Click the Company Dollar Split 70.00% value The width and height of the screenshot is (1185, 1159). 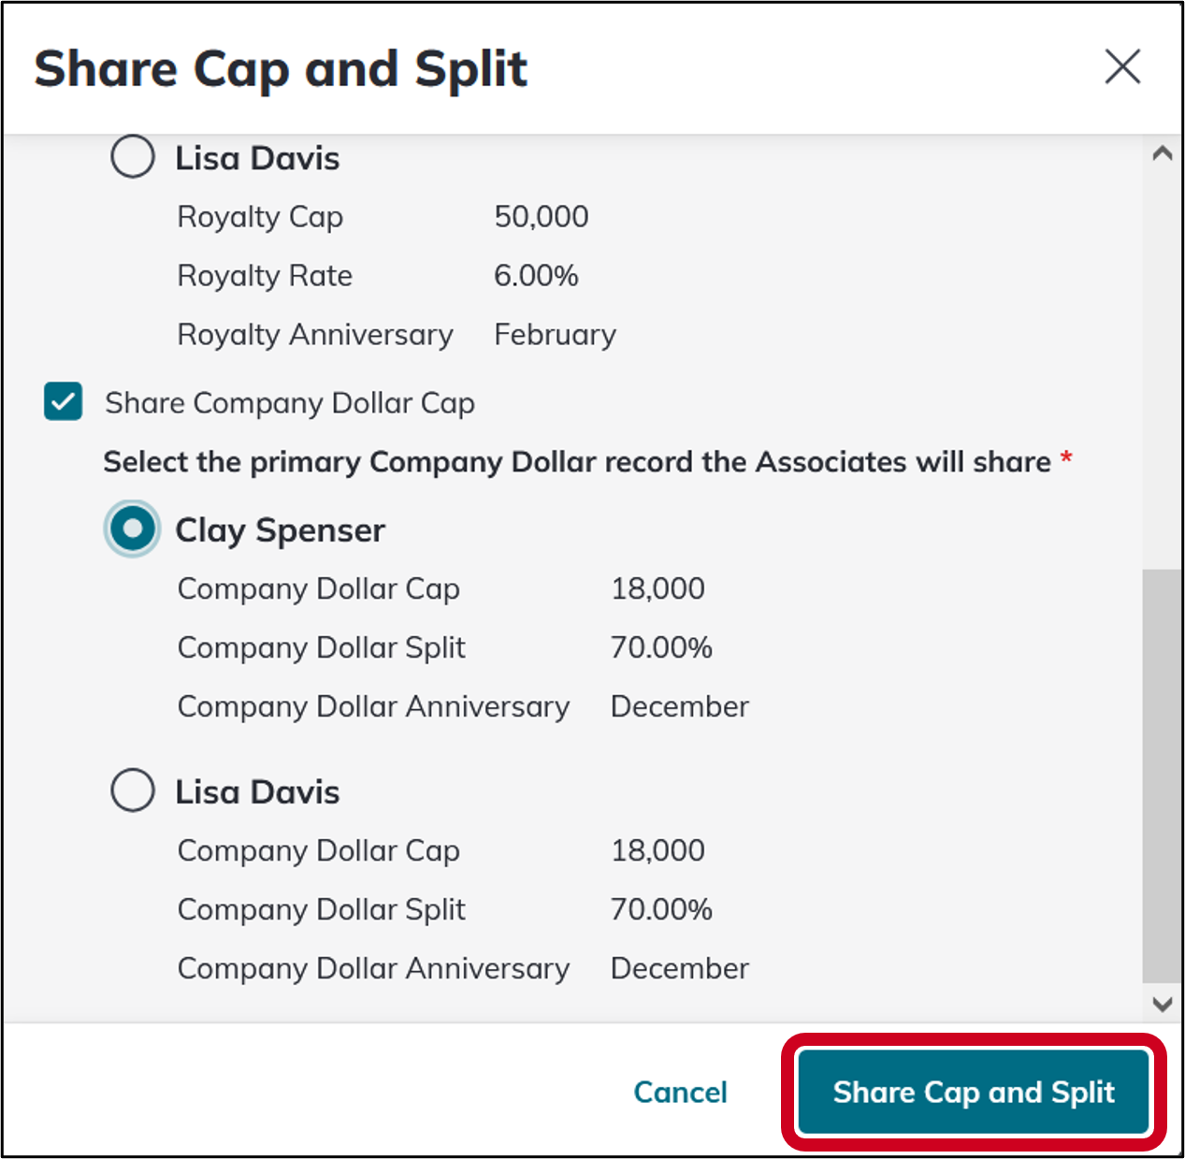tap(661, 646)
